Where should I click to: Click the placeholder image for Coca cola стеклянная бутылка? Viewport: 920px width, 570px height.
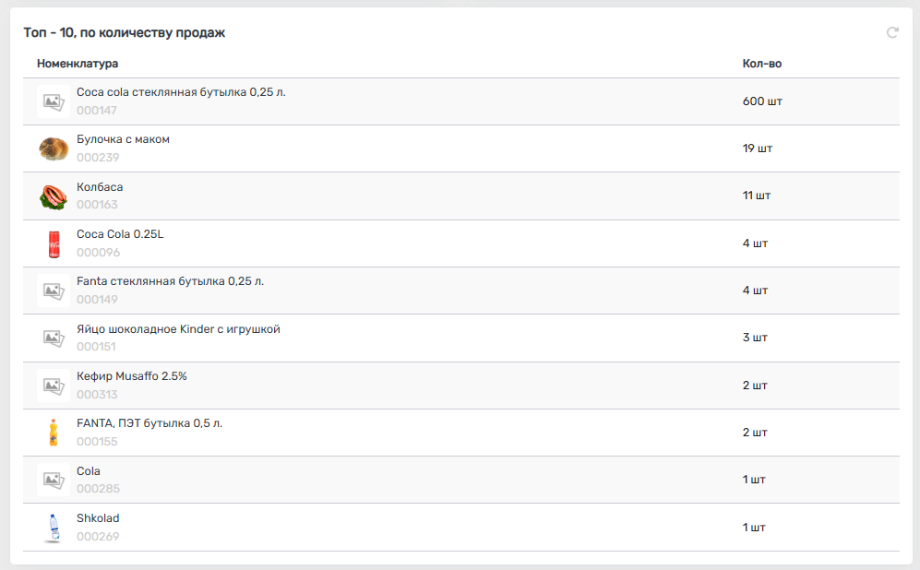coord(53,101)
